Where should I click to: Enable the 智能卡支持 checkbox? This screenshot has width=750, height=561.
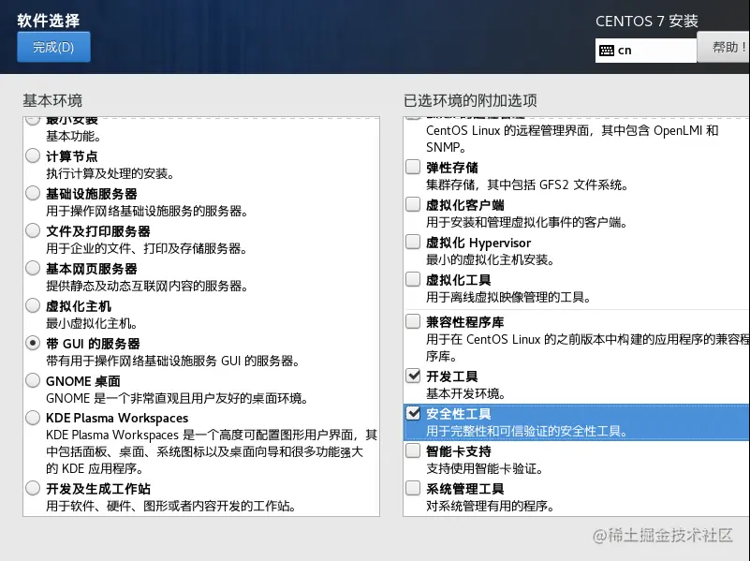click(x=413, y=450)
